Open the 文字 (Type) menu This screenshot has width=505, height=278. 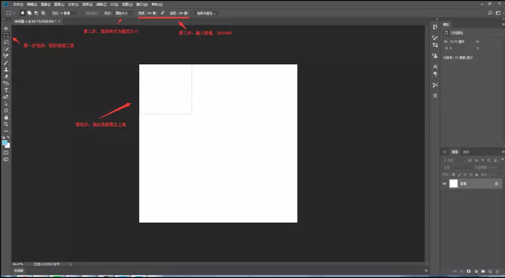coord(73,5)
